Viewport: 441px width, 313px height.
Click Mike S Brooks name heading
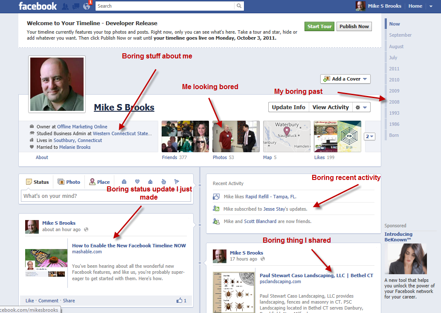point(124,107)
